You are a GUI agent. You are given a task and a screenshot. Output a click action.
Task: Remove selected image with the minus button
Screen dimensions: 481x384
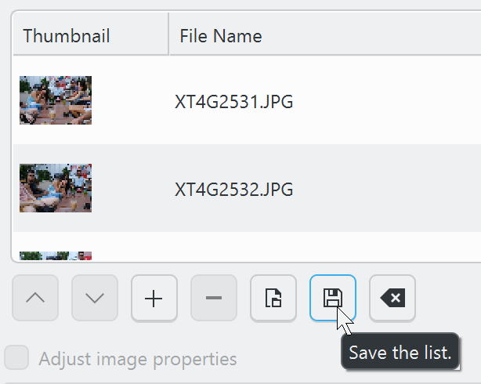(214, 298)
